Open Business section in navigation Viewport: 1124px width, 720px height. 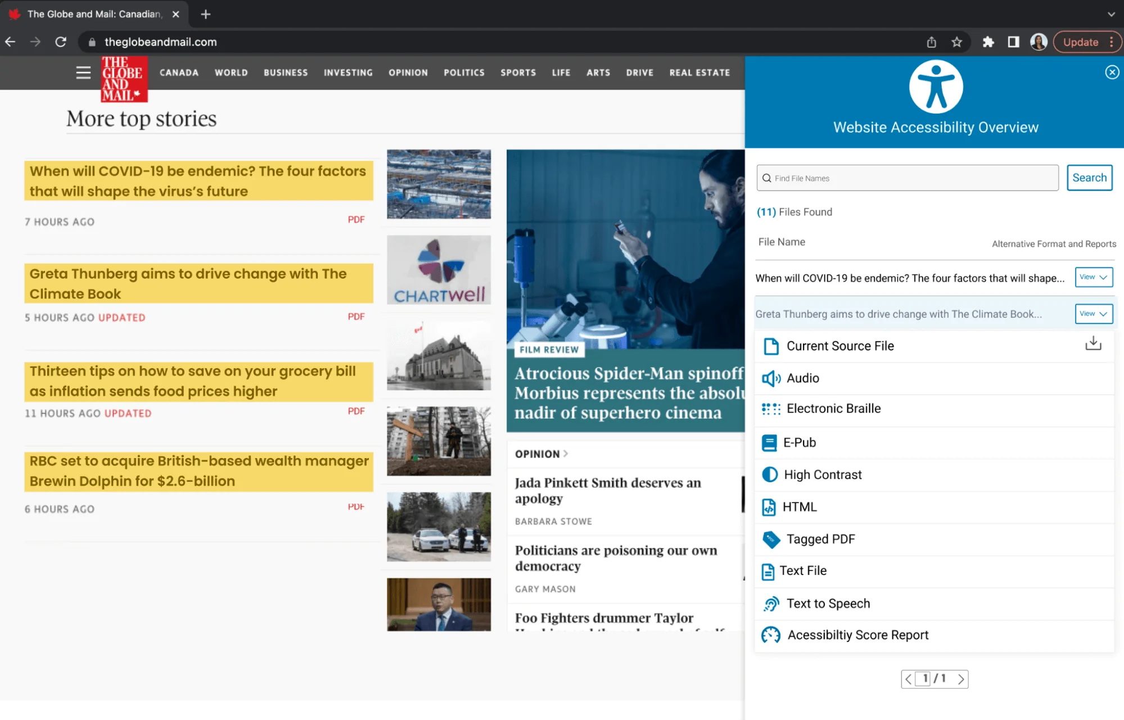286,73
